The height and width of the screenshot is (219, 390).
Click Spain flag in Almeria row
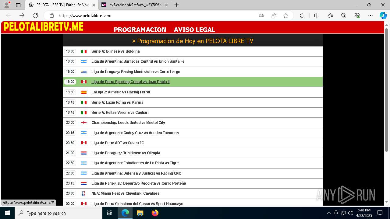point(84,92)
